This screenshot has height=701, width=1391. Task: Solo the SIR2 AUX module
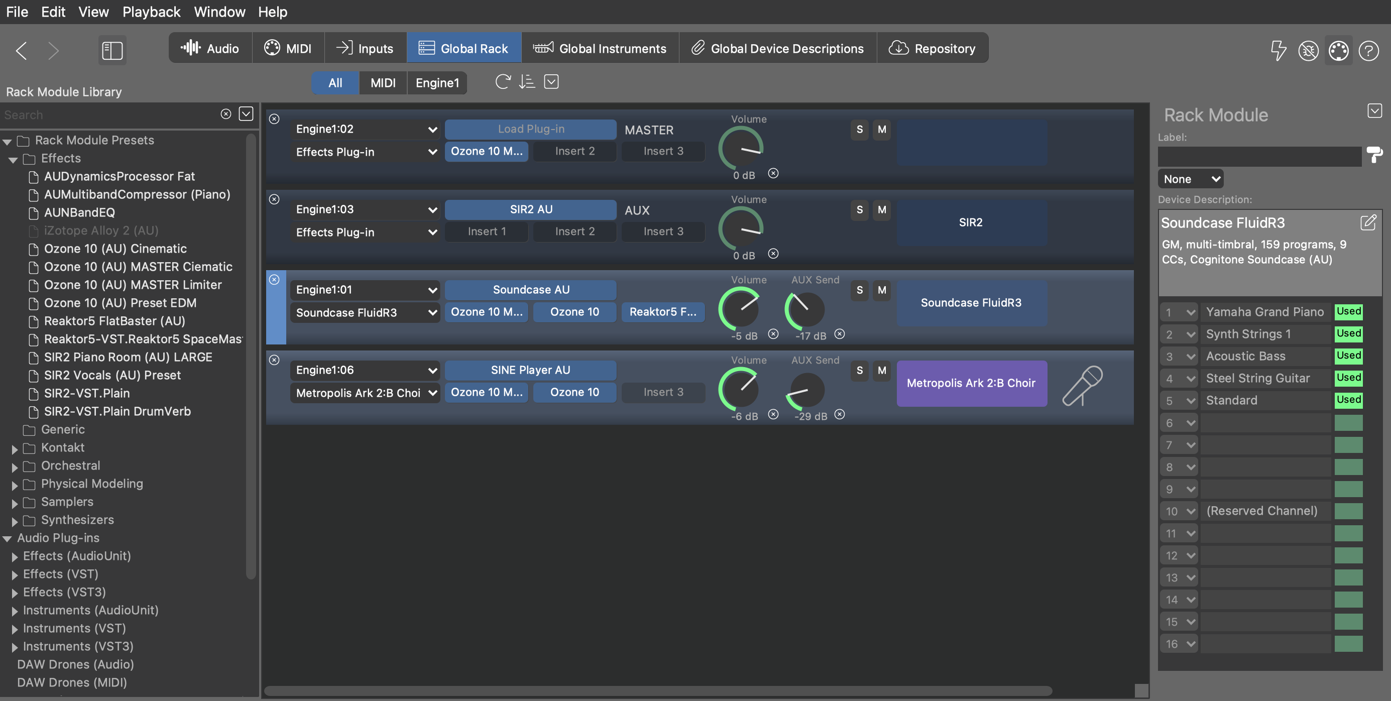pos(860,209)
